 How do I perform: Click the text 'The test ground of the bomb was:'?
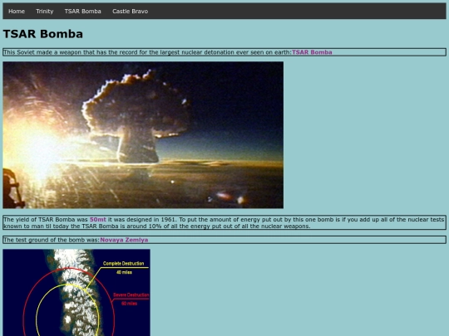(x=52, y=240)
